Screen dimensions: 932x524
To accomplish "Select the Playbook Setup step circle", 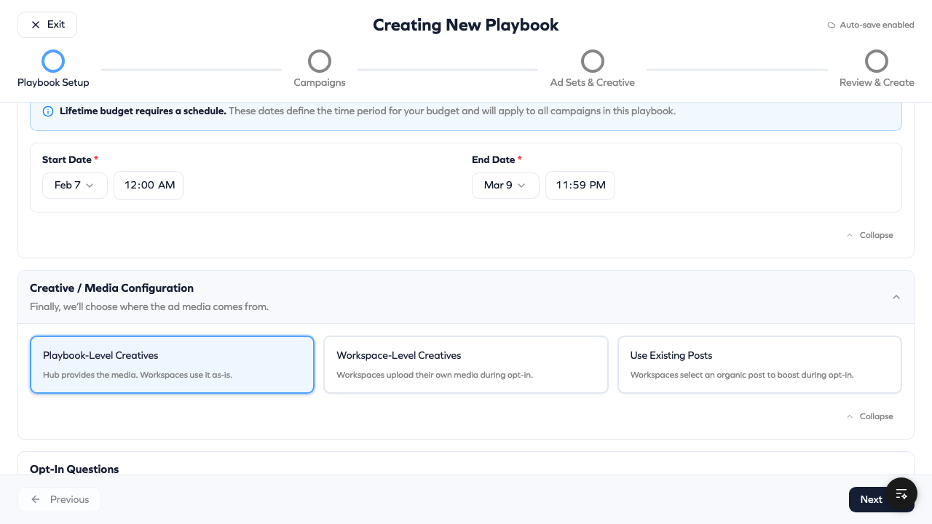I will 53,61.
